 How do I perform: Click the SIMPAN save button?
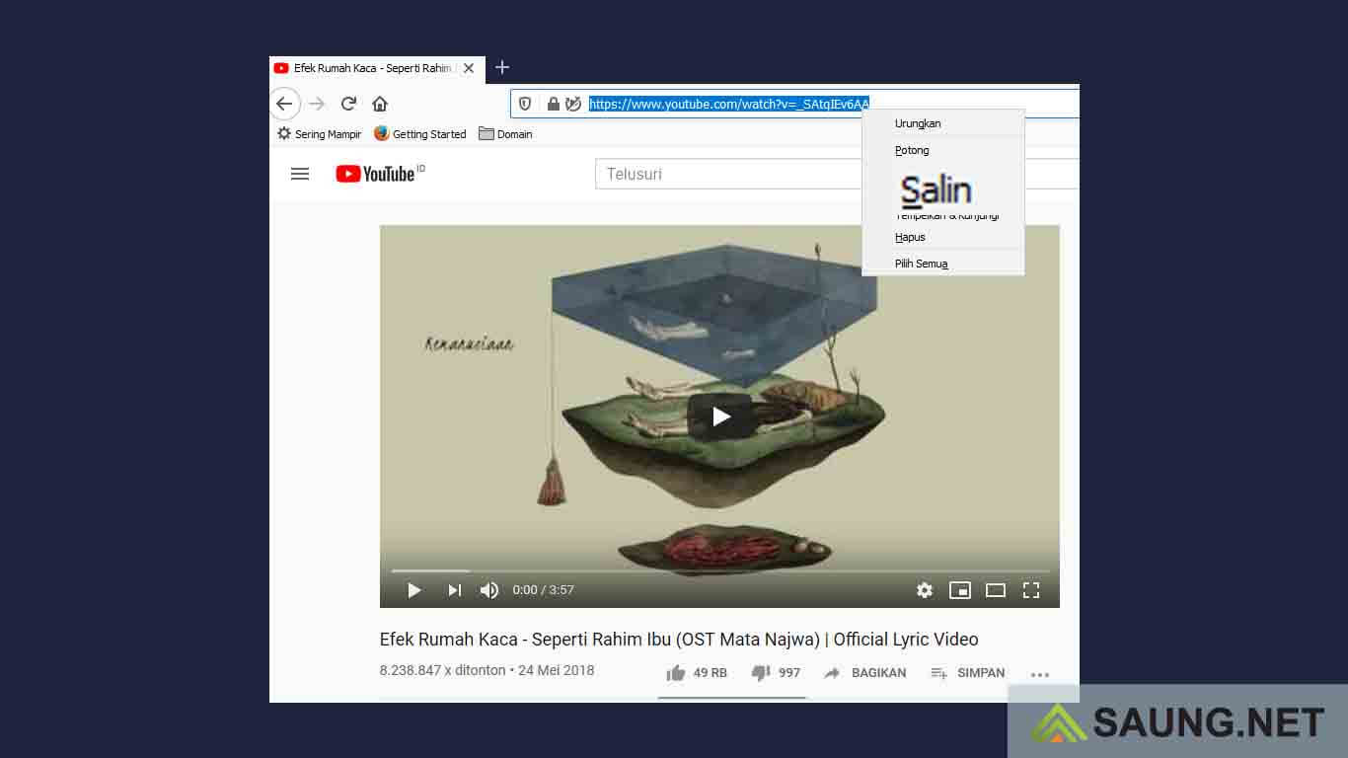(967, 673)
